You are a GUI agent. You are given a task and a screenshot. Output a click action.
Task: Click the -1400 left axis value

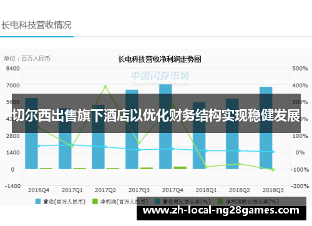(x=12, y=186)
